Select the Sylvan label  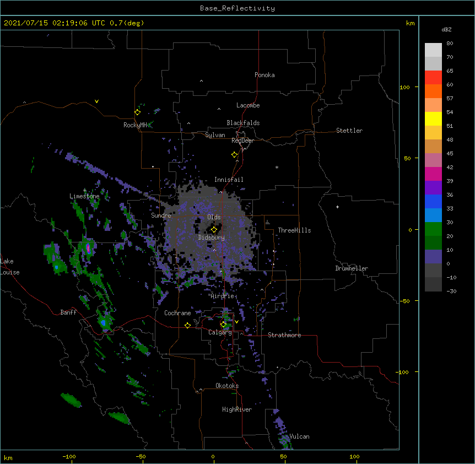click(215, 135)
